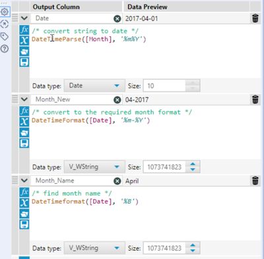Open the columns and constants X icon for Month_Name
The height and width of the screenshot is (259, 264).
24,203
